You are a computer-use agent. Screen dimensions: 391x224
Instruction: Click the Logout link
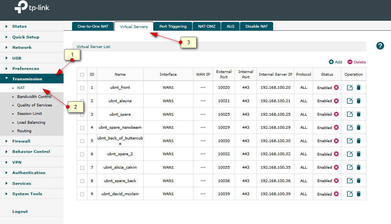[x=20, y=212]
